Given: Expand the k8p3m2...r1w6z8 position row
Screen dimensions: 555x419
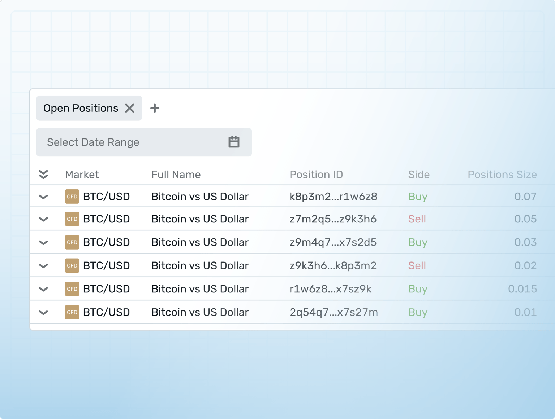Looking at the screenshot, I should pos(43,197).
